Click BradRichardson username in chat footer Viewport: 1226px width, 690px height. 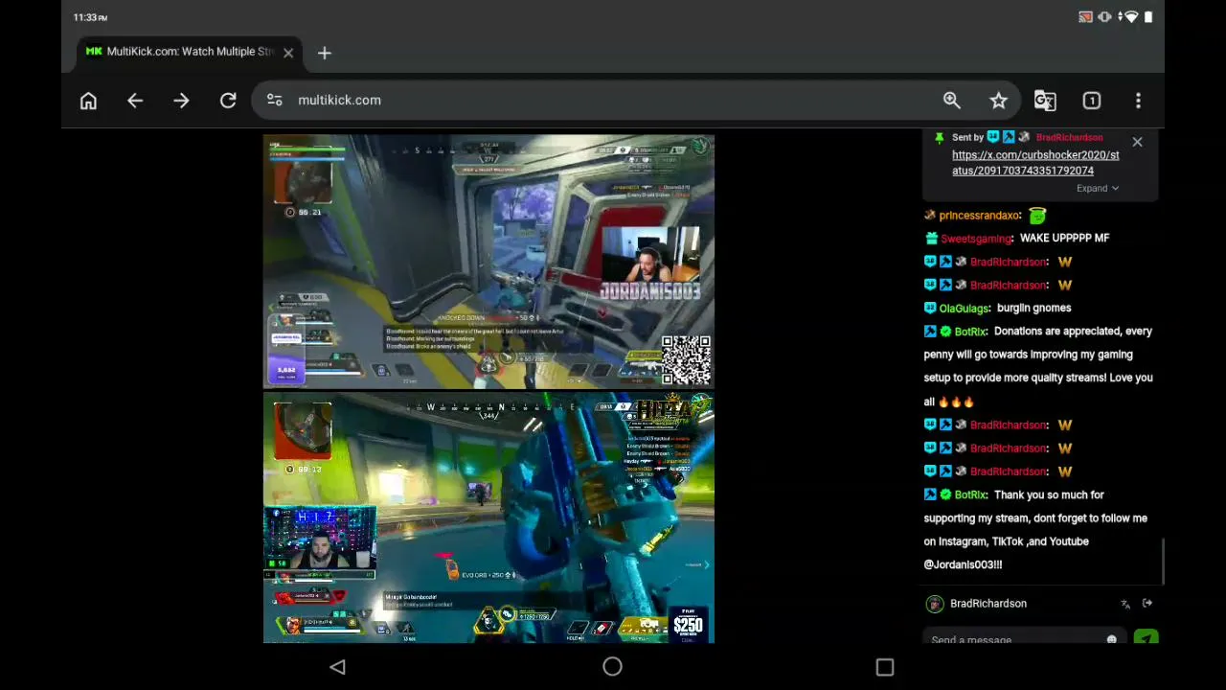point(988,604)
